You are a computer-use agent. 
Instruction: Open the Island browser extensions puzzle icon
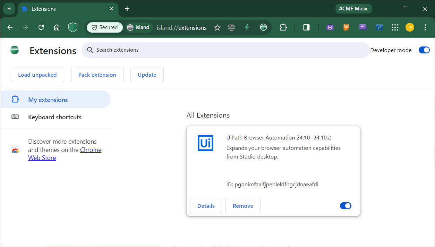pos(283,27)
